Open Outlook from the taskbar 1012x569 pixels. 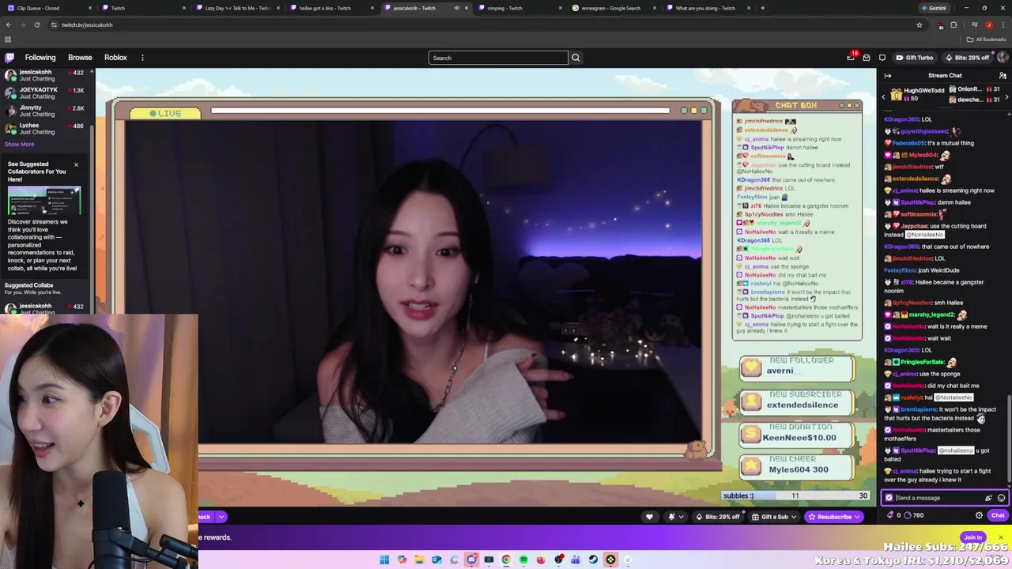click(x=436, y=560)
